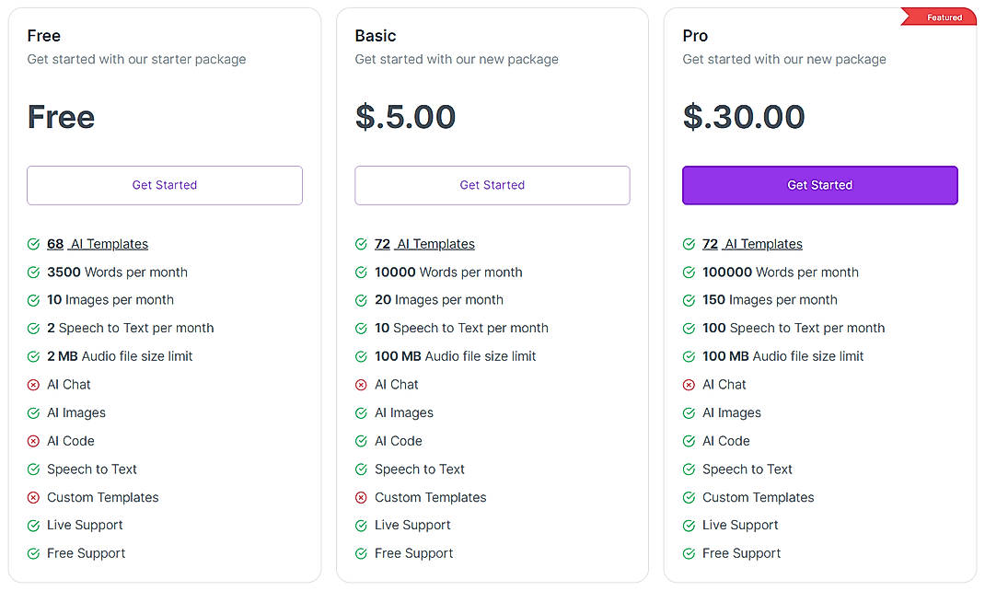Image resolution: width=985 pixels, height=591 pixels.
Task: Click the checkmark beside Pro's Free Support
Action: (x=688, y=553)
